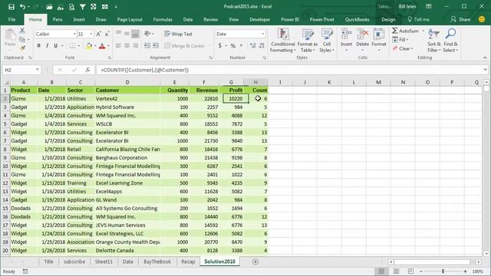Toggle Align Right
This screenshot has height=276, width=491.
[135, 46]
